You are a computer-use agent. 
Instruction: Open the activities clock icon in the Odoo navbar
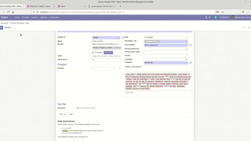tap(211, 17)
